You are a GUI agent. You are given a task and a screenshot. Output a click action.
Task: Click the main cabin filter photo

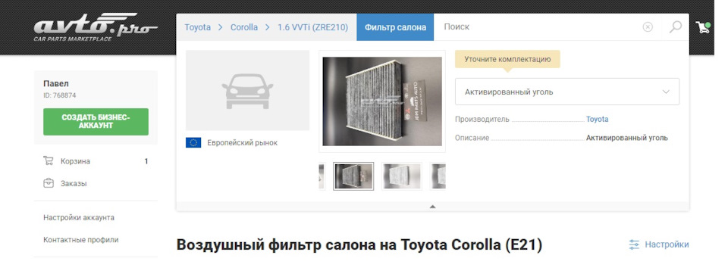(x=382, y=101)
